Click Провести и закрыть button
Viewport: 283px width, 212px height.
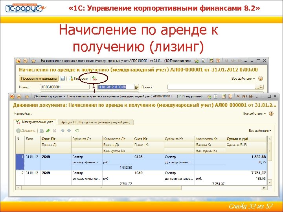click(39, 79)
